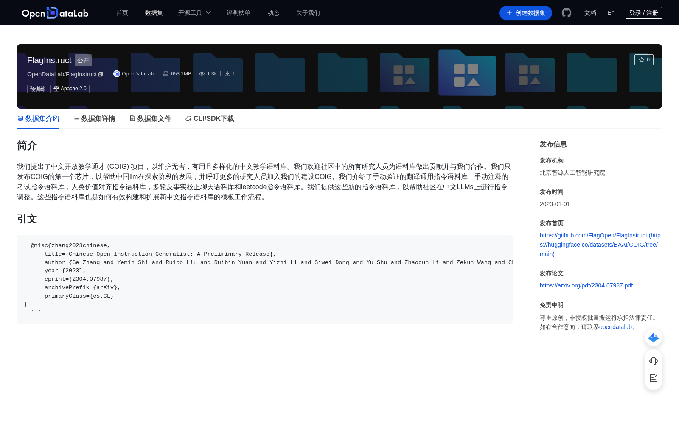Open the feedback note icon
The image size is (679, 424).
654,378
